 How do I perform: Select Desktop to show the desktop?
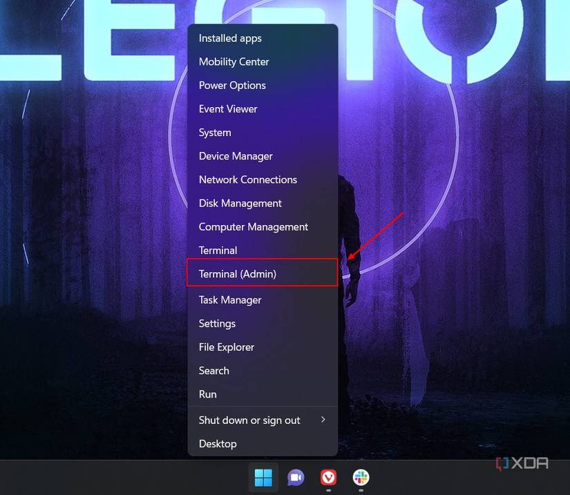pos(218,443)
